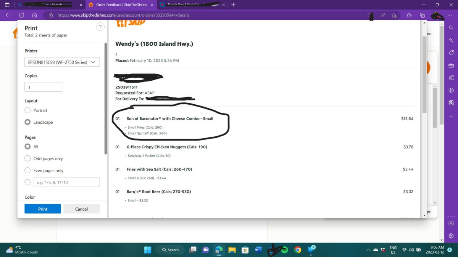
Task: Open Edge sidebar settings gear
Action: click(x=451, y=236)
